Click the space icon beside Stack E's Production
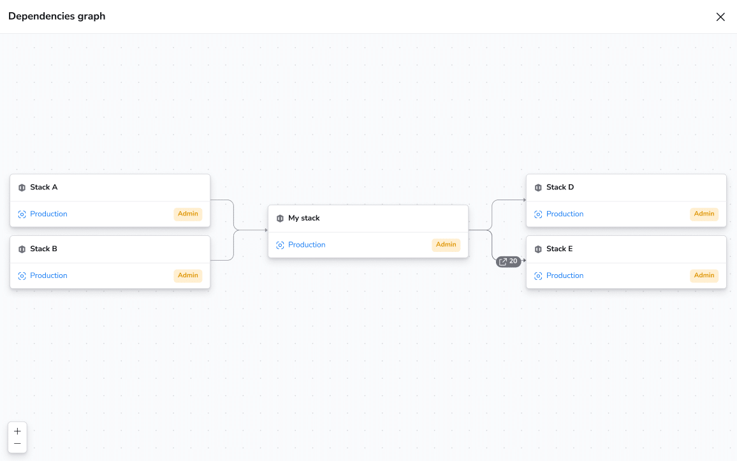 pos(537,275)
